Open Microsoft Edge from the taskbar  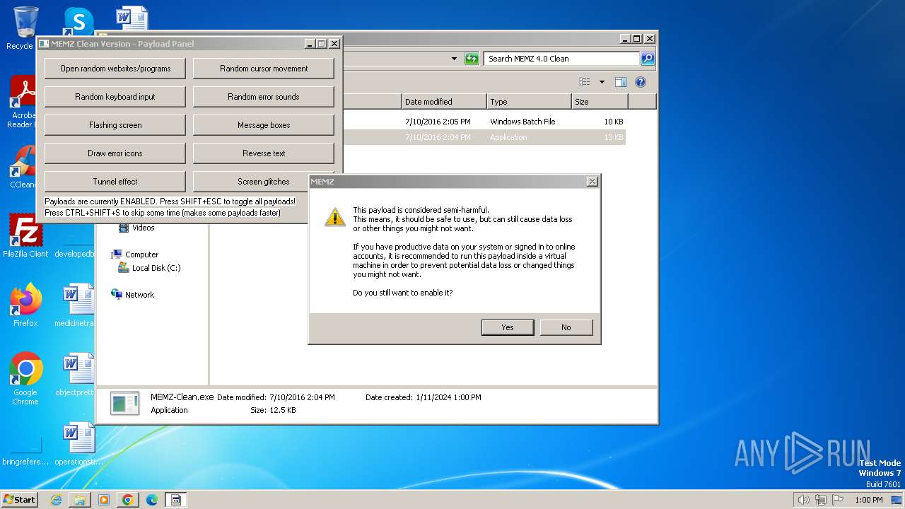[152, 500]
